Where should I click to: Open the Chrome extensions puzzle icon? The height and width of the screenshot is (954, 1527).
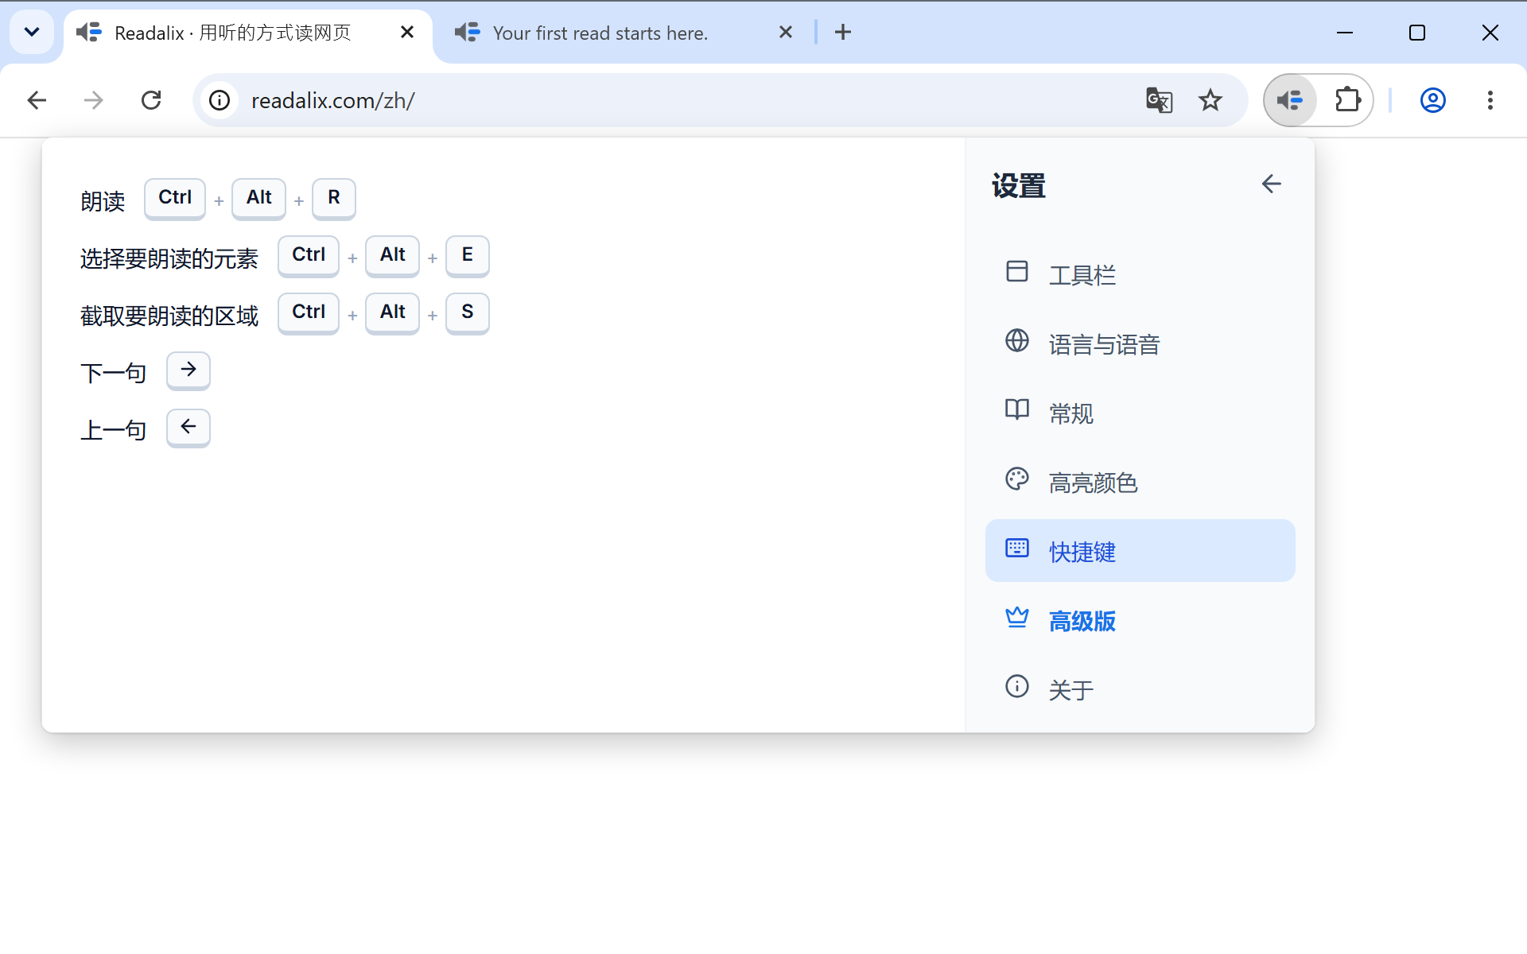1347,100
